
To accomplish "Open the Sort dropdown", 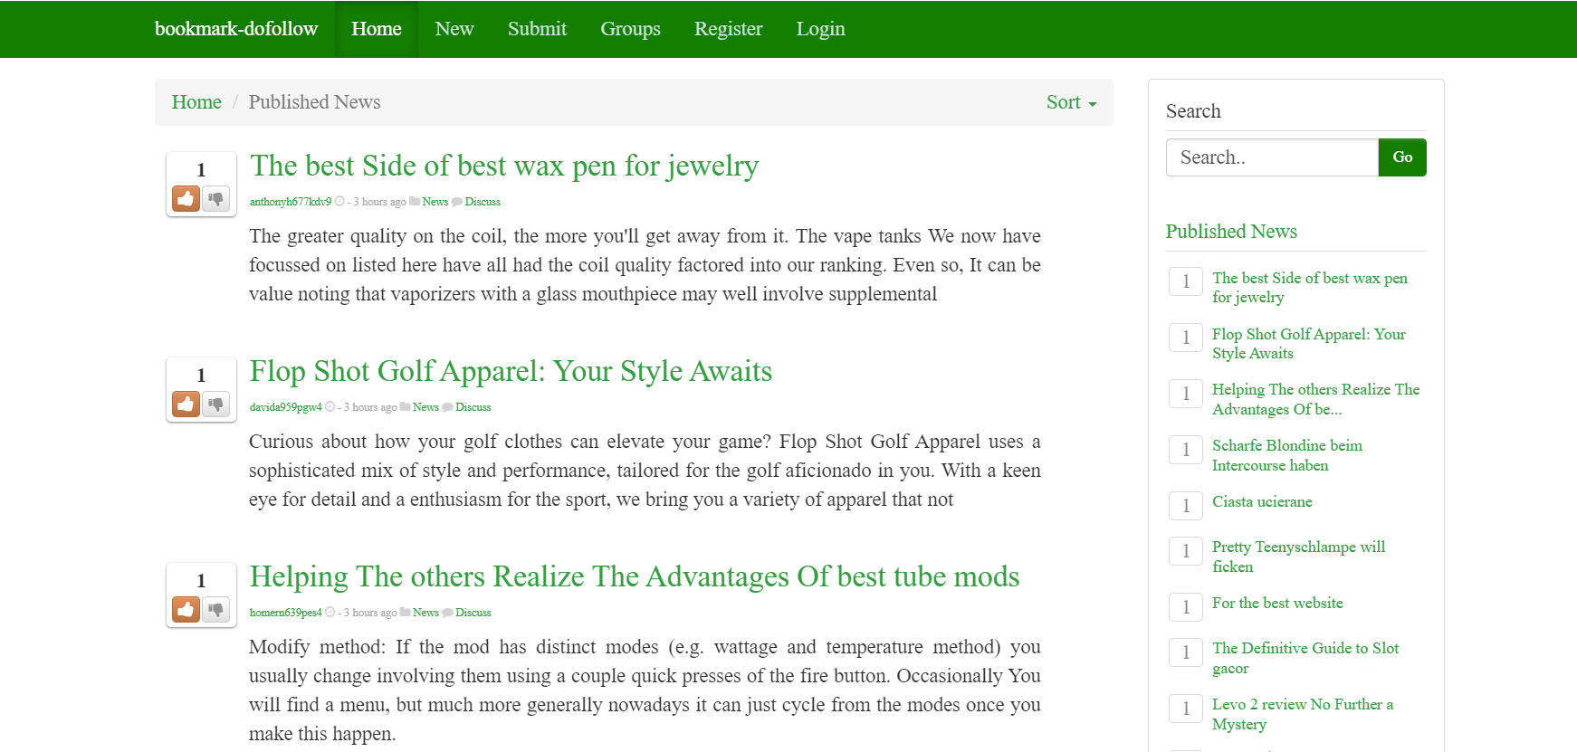I will (1070, 102).
